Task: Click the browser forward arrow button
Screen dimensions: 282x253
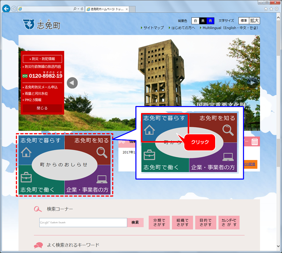Action: [x=14, y=8]
